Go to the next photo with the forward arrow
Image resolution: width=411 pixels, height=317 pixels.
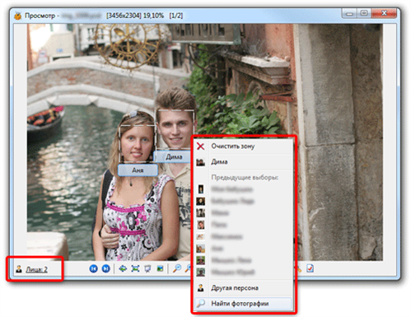[x=106, y=268]
